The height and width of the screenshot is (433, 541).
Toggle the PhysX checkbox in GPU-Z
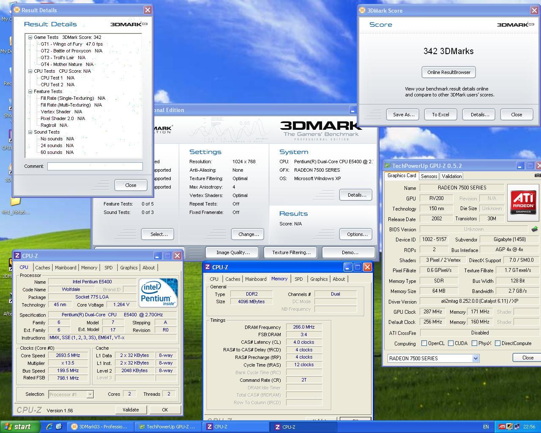pyautogui.click(x=474, y=343)
